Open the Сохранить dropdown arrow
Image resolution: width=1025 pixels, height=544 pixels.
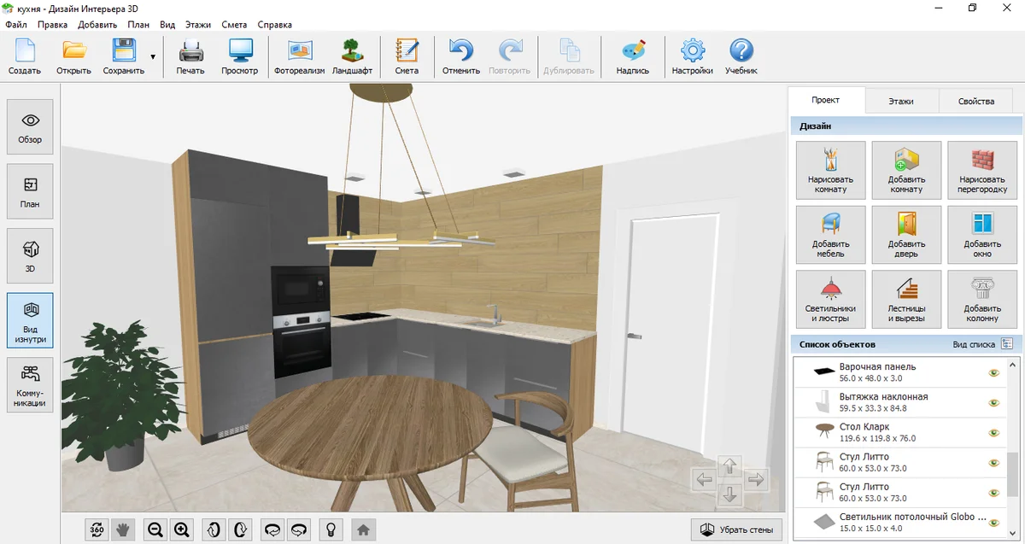point(153,57)
